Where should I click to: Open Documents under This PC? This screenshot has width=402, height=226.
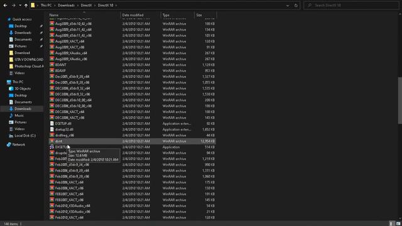tap(23, 102)
